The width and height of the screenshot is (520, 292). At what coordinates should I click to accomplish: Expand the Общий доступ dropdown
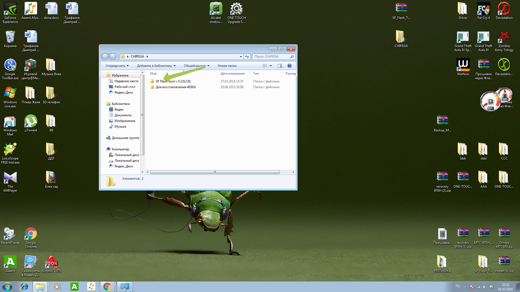(197, 66)
